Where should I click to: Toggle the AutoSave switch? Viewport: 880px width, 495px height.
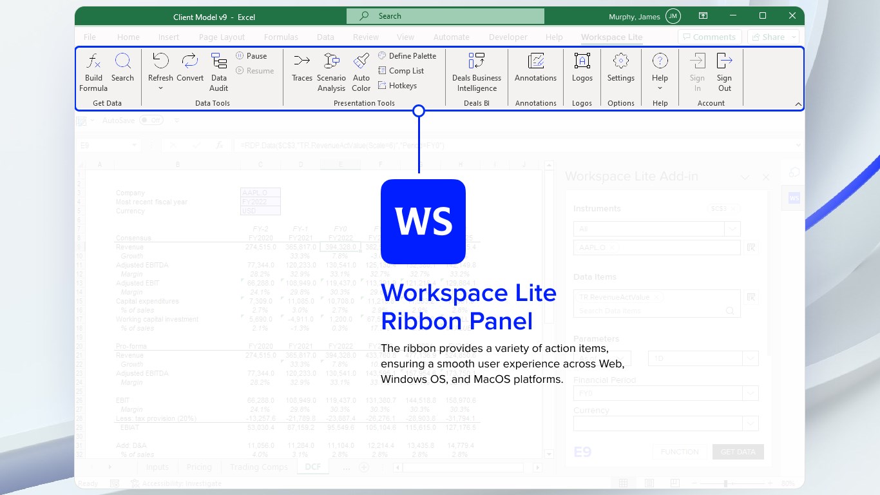(152, 121)
